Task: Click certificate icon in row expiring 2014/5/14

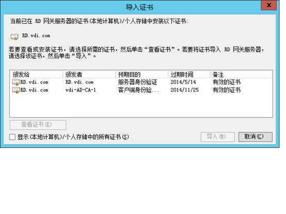Action: click(x=15, y=83)
